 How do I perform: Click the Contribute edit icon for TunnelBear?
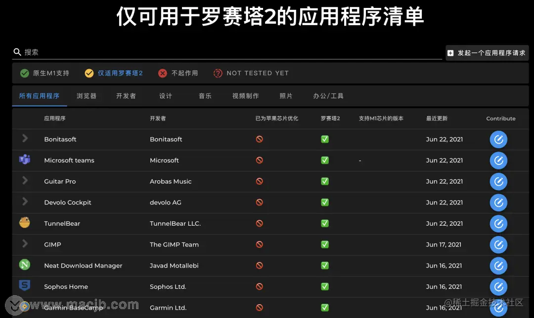tap(498, 224)
